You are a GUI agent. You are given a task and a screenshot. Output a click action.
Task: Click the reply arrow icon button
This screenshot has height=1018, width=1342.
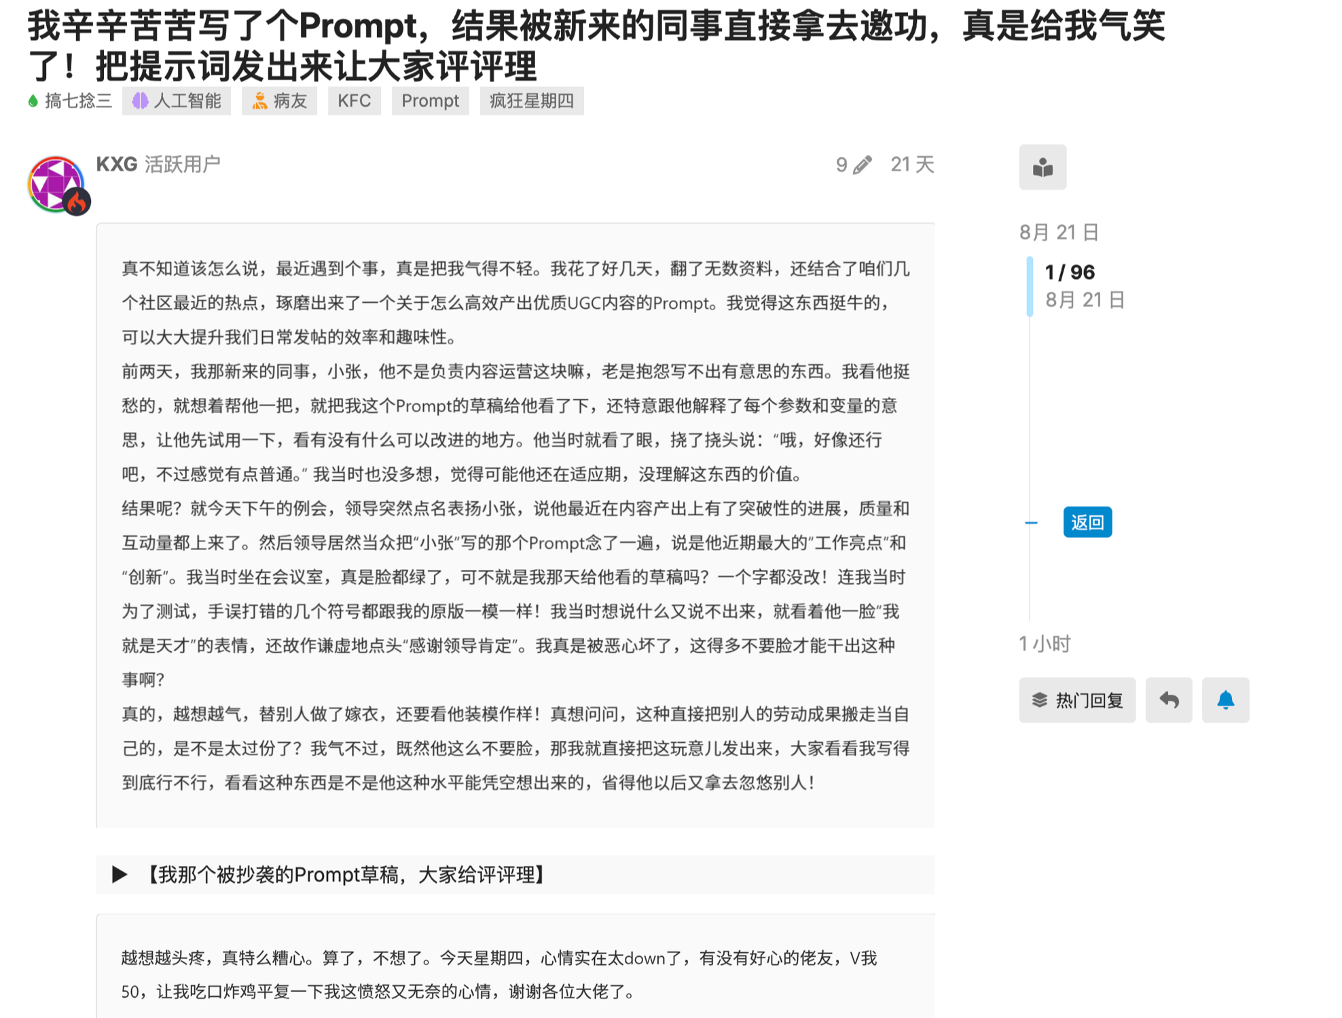pos(1168,699)
